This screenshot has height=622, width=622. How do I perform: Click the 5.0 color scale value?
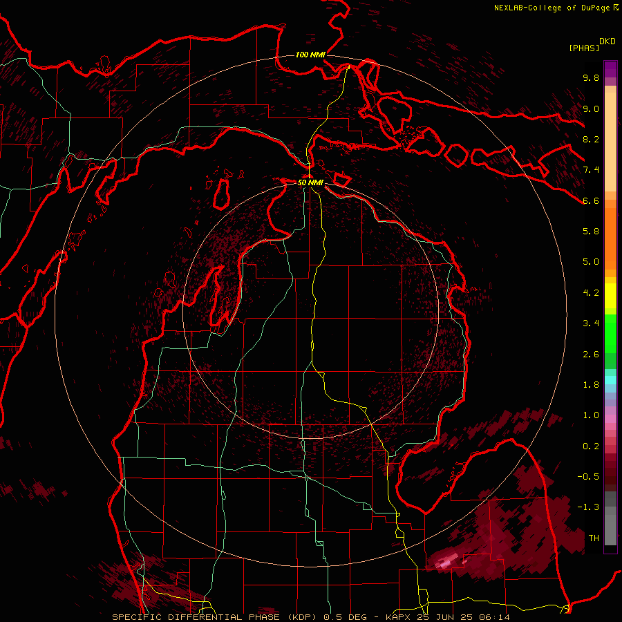[591, 262]
